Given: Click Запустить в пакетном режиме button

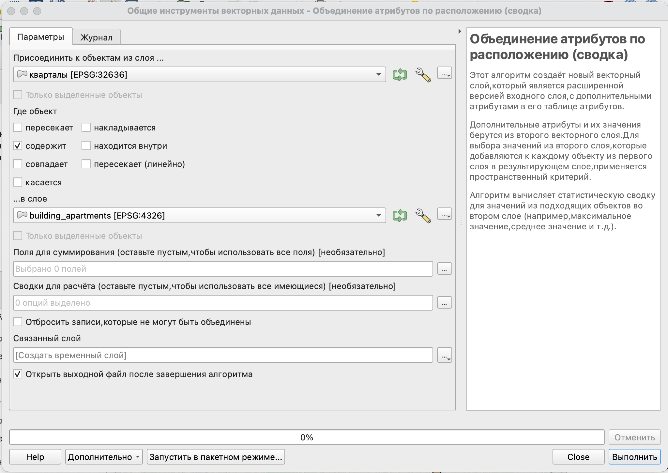Looking at the screenshot, I should pos(216,457).
